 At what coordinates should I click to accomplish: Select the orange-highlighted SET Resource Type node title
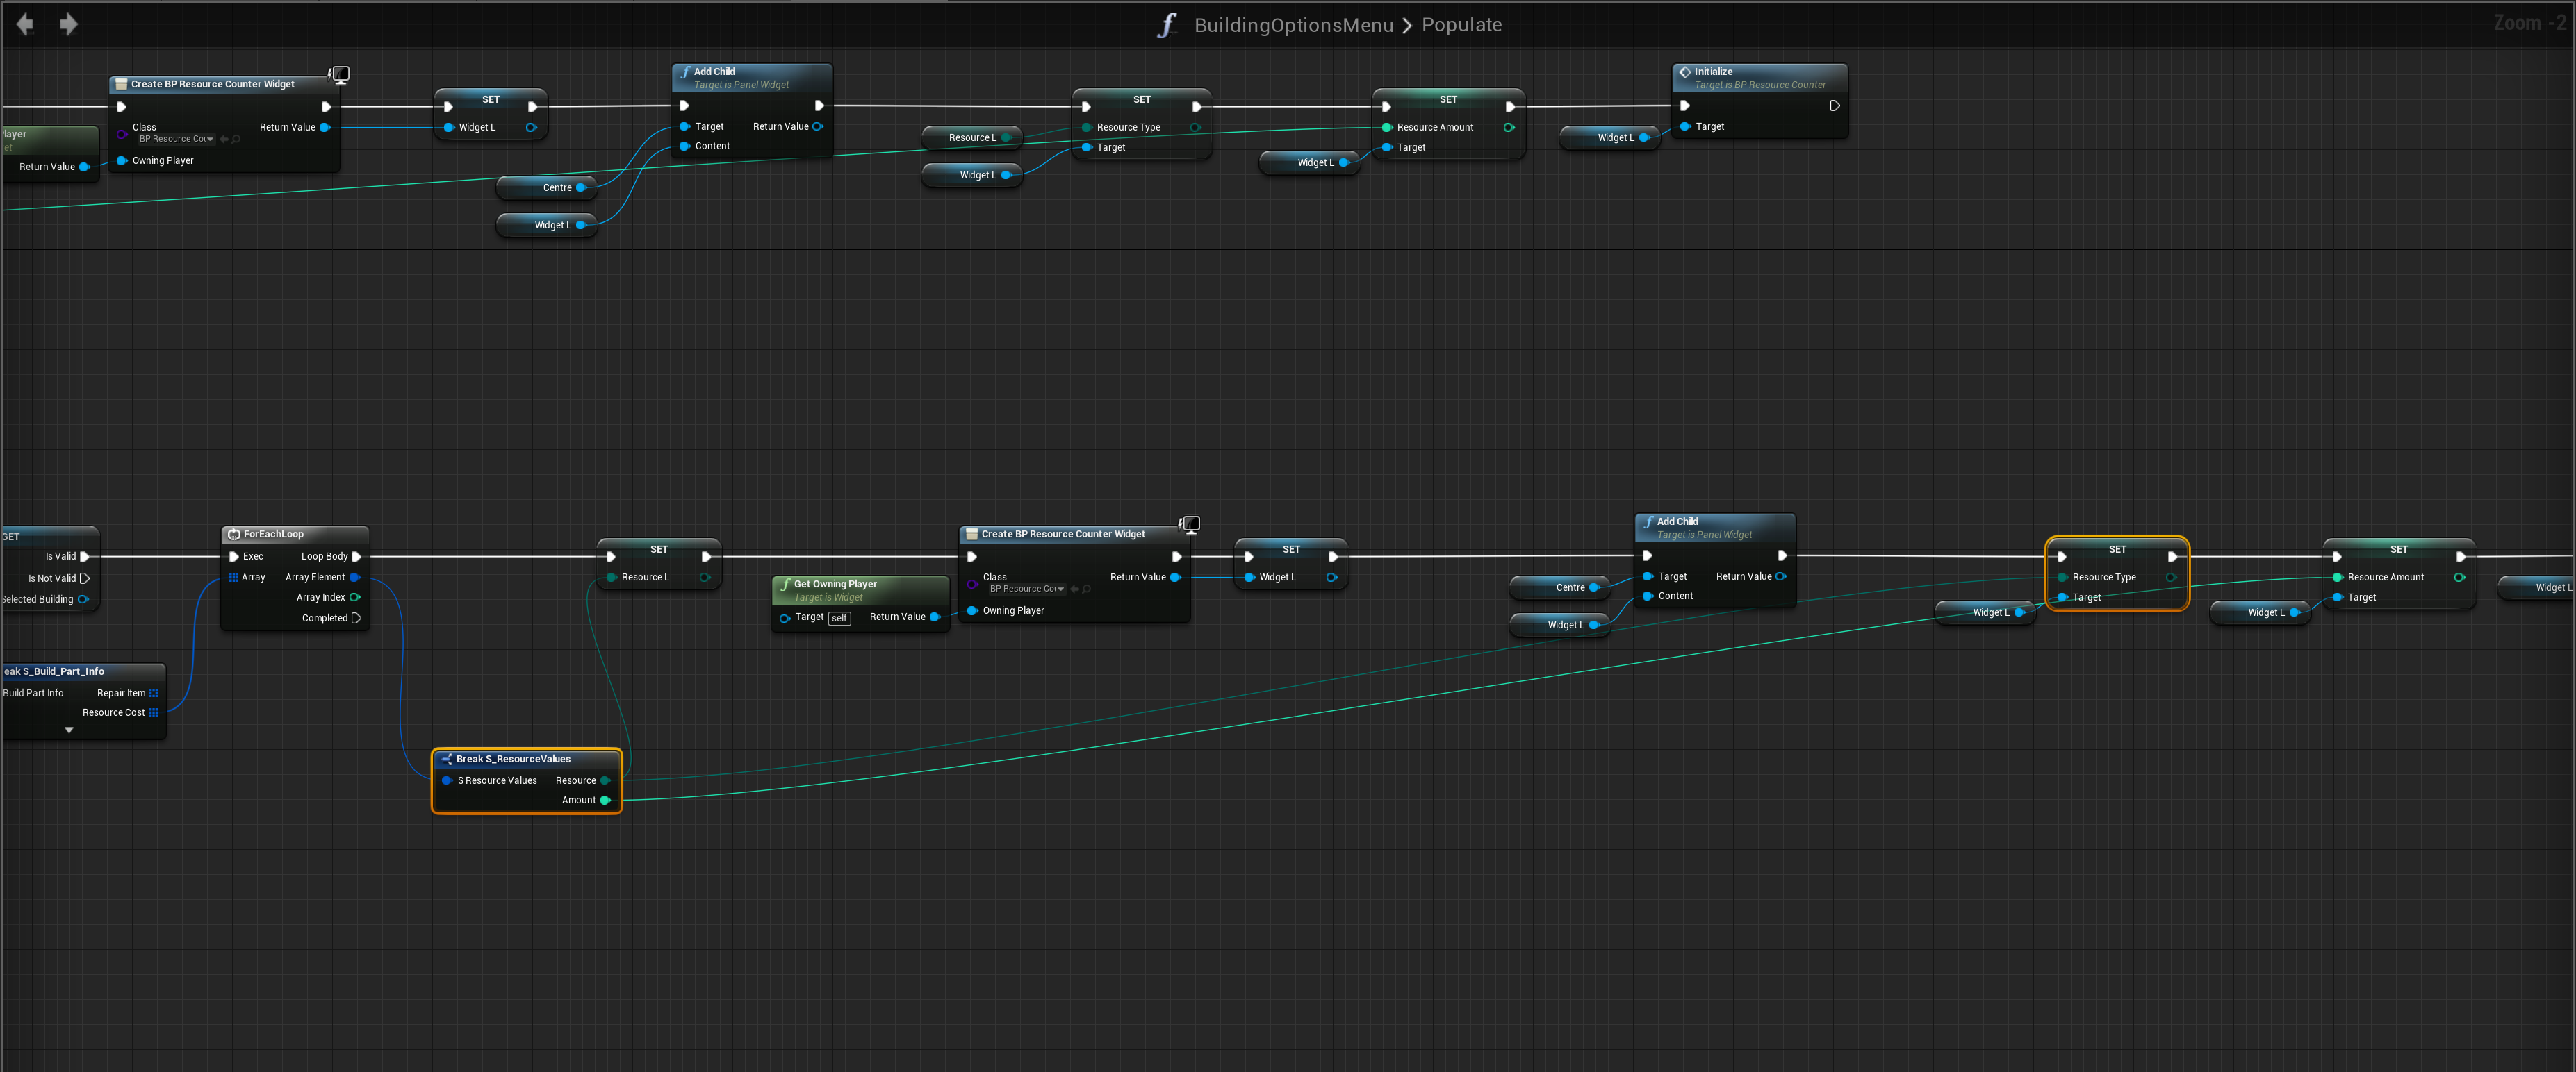(2117, 549)
